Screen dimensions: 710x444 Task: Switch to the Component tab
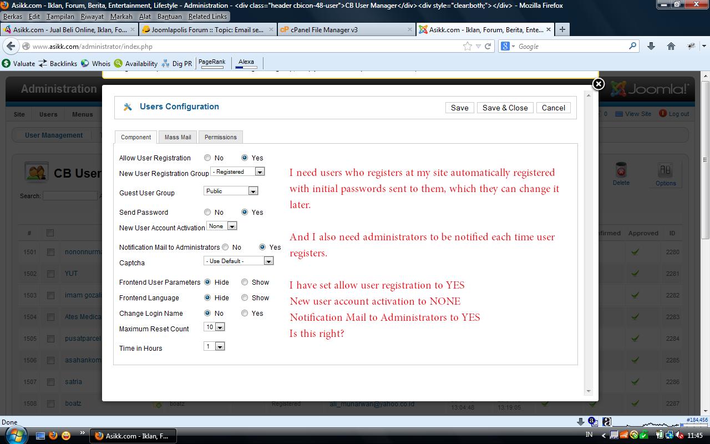136,137
